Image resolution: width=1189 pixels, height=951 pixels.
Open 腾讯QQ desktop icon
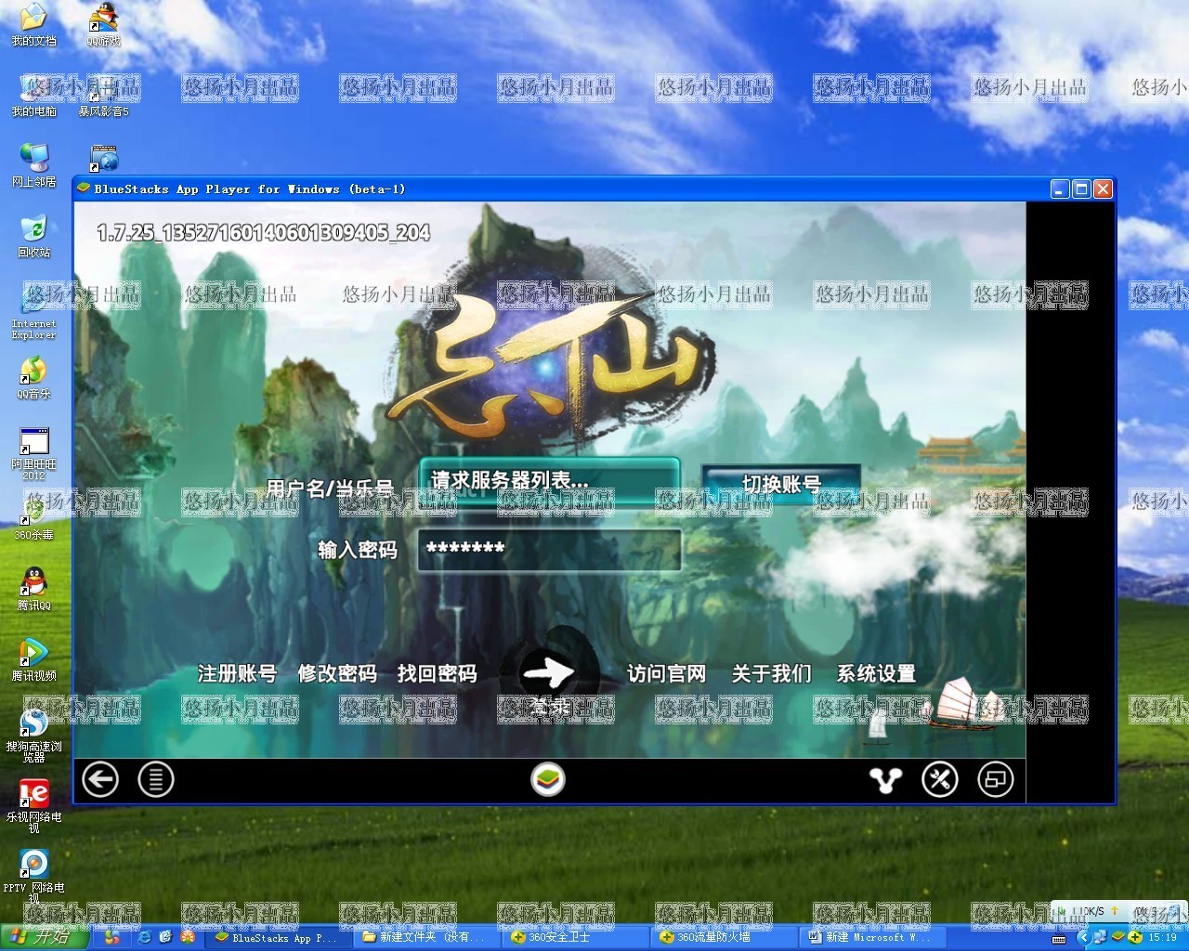33,589
